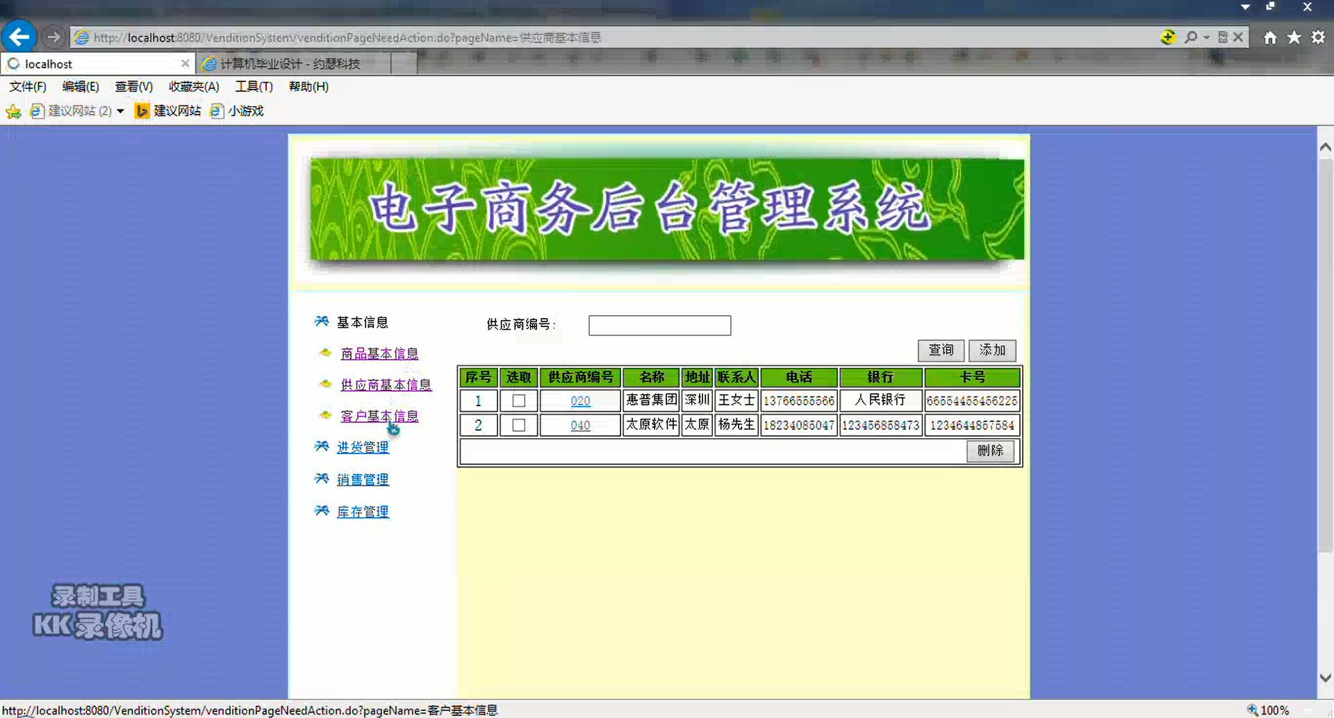Screen dimensions: 1334x718
Task: Click the address bar URL field
Action: click(611, 37)
